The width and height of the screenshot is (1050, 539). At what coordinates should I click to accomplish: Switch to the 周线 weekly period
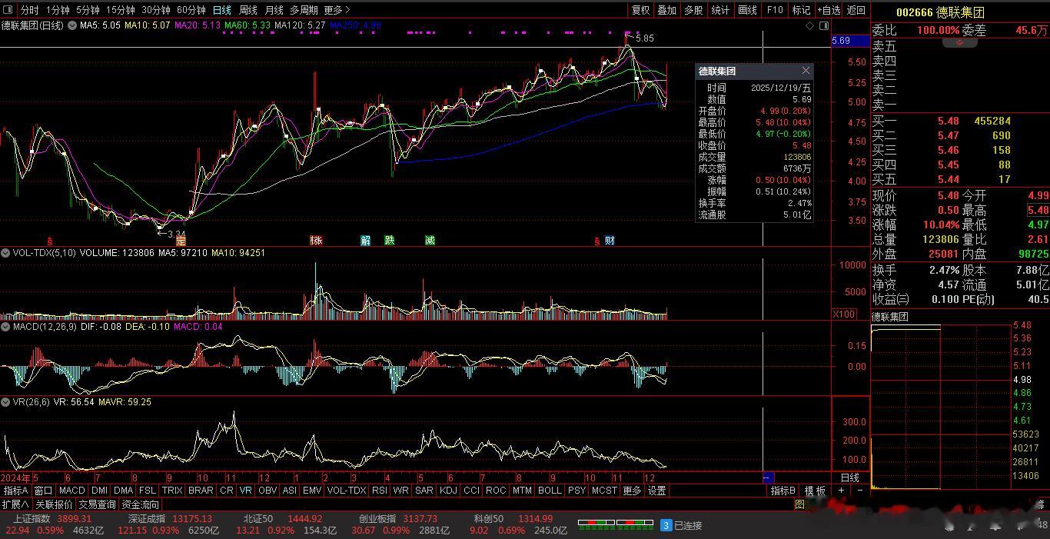(x=248, y=10)
